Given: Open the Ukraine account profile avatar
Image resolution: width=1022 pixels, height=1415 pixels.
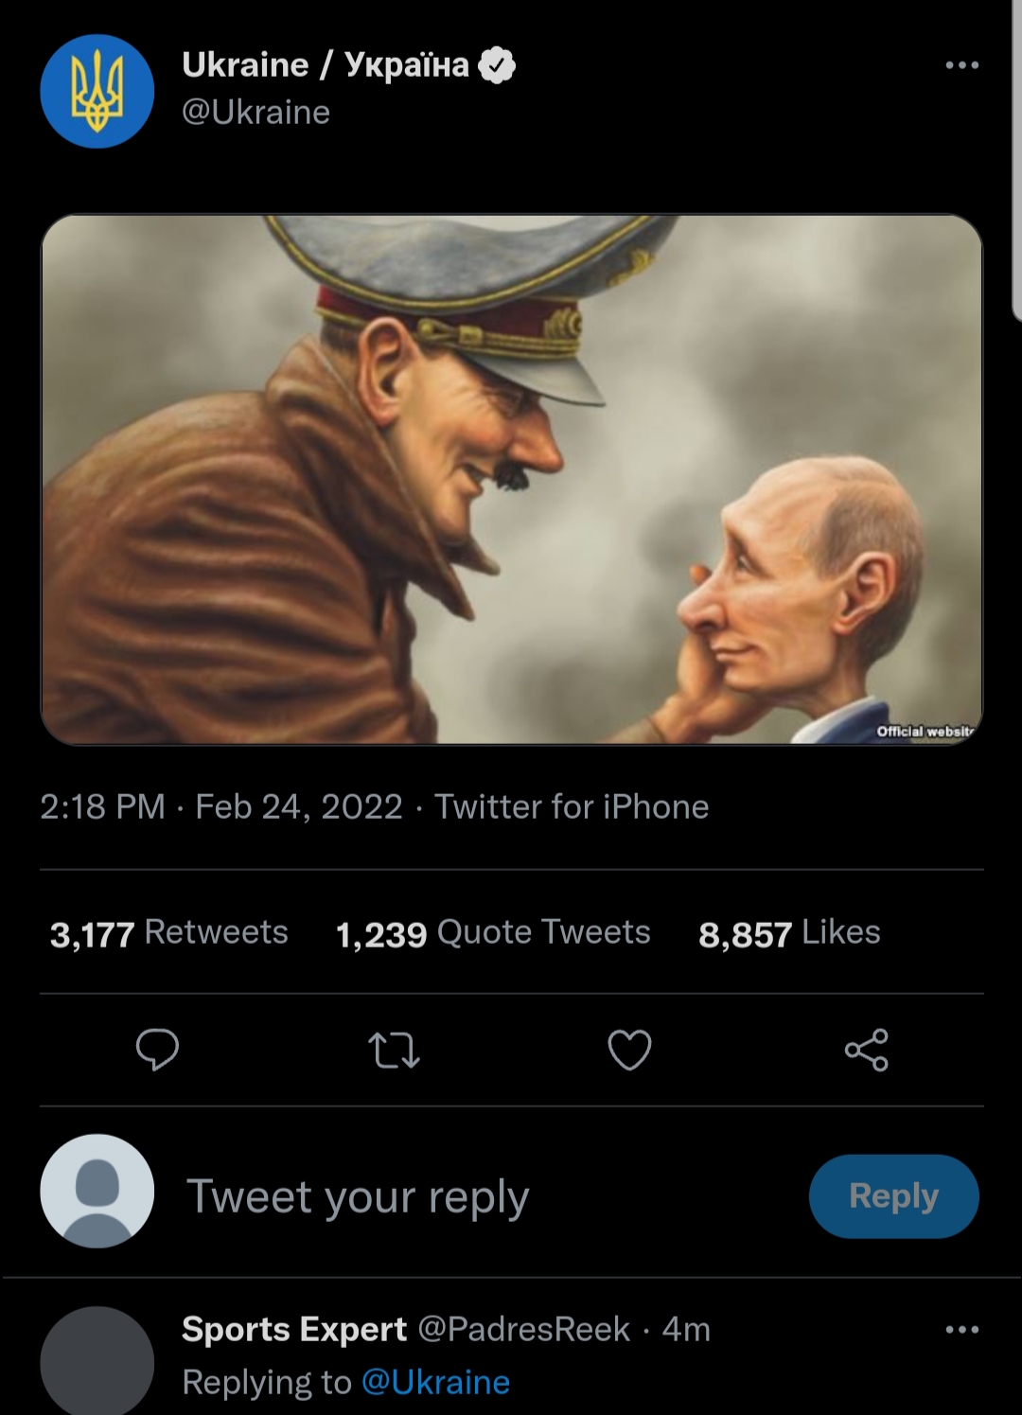Looking at the screenshot, I should point(97,91).
